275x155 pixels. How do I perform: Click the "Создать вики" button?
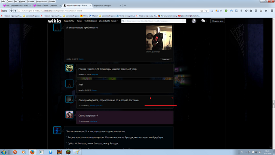(218, 21)
